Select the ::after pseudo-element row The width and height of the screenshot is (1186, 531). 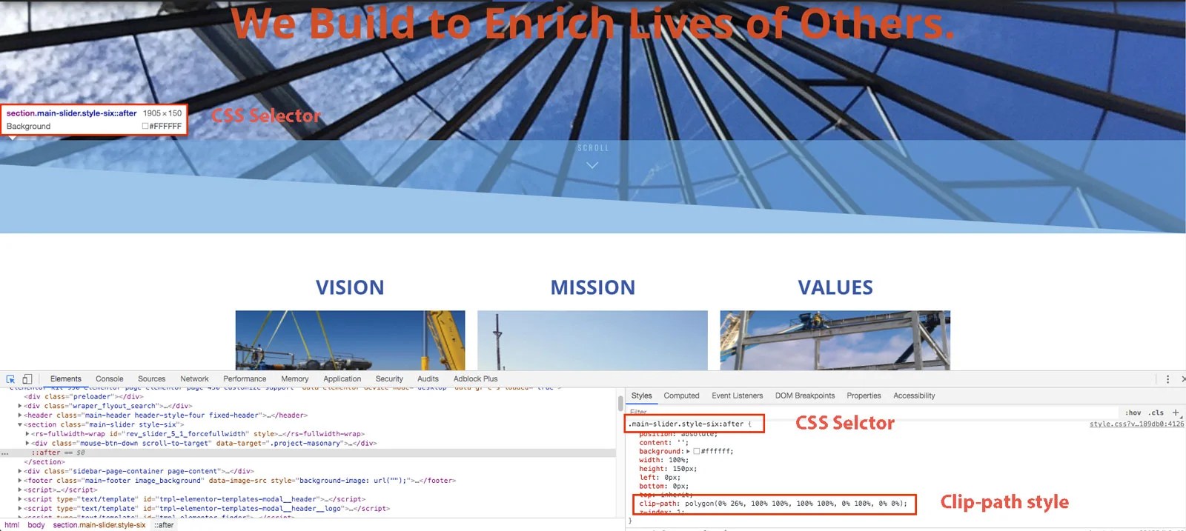point(308,452)
